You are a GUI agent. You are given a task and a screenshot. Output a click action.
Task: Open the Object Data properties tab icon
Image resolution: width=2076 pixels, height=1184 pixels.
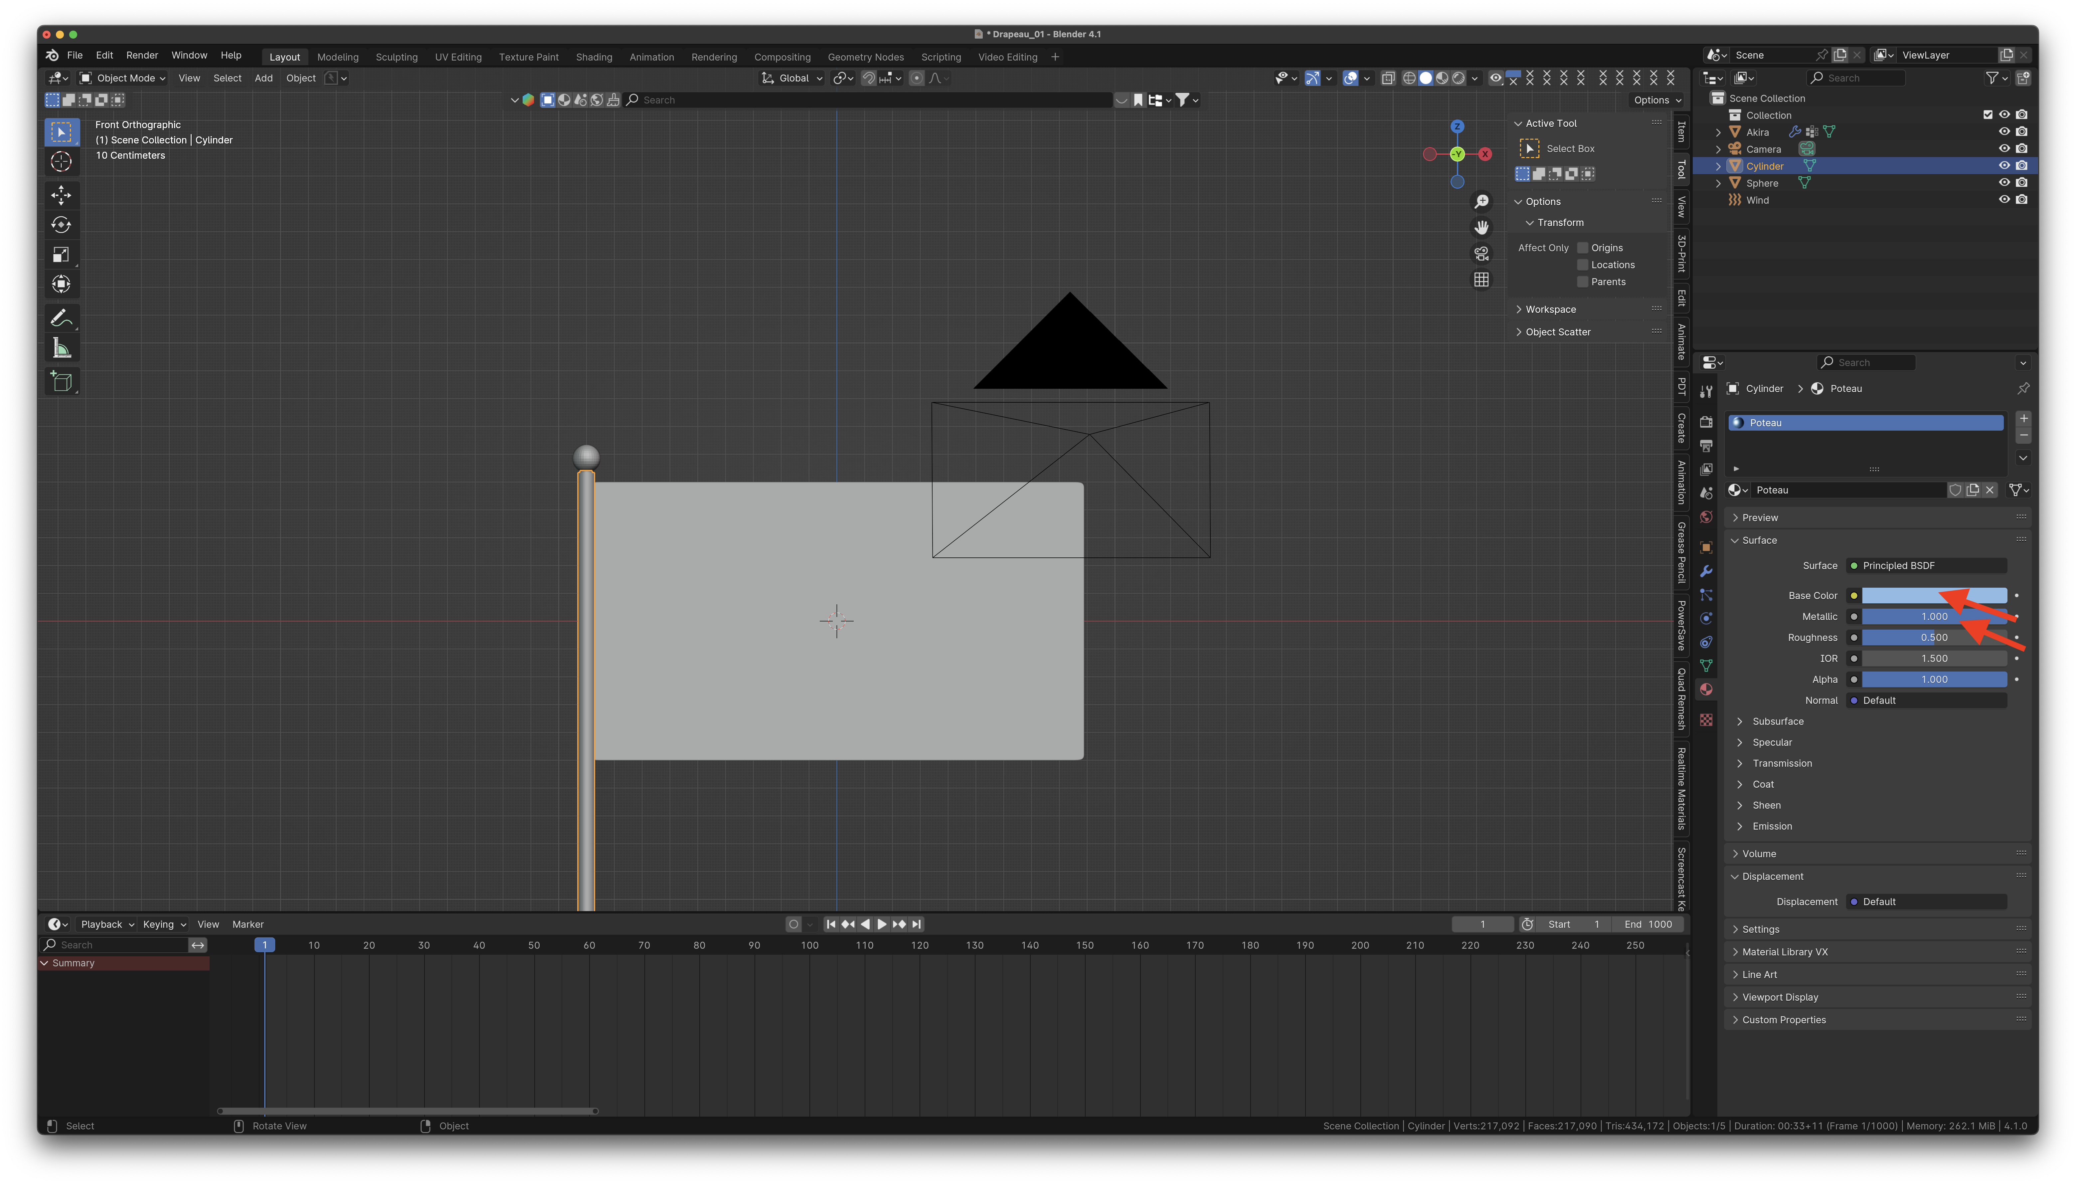(x=1706, y=666)
